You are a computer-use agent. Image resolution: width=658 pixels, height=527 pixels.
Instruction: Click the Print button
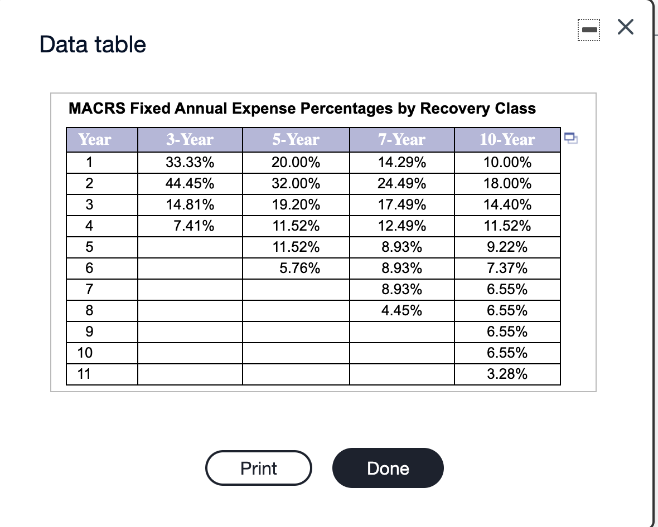tap(258, 468)
